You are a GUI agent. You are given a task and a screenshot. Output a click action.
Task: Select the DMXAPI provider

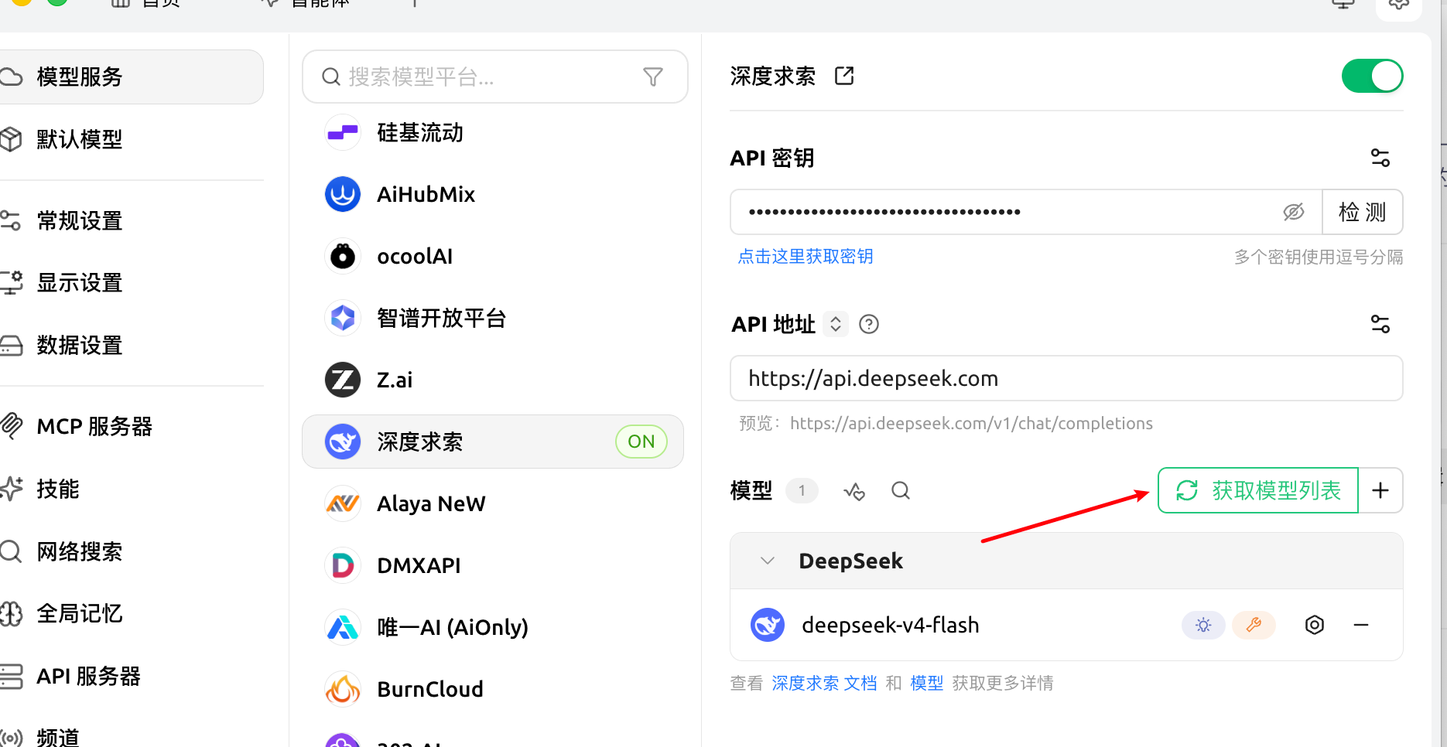(493, 566)
